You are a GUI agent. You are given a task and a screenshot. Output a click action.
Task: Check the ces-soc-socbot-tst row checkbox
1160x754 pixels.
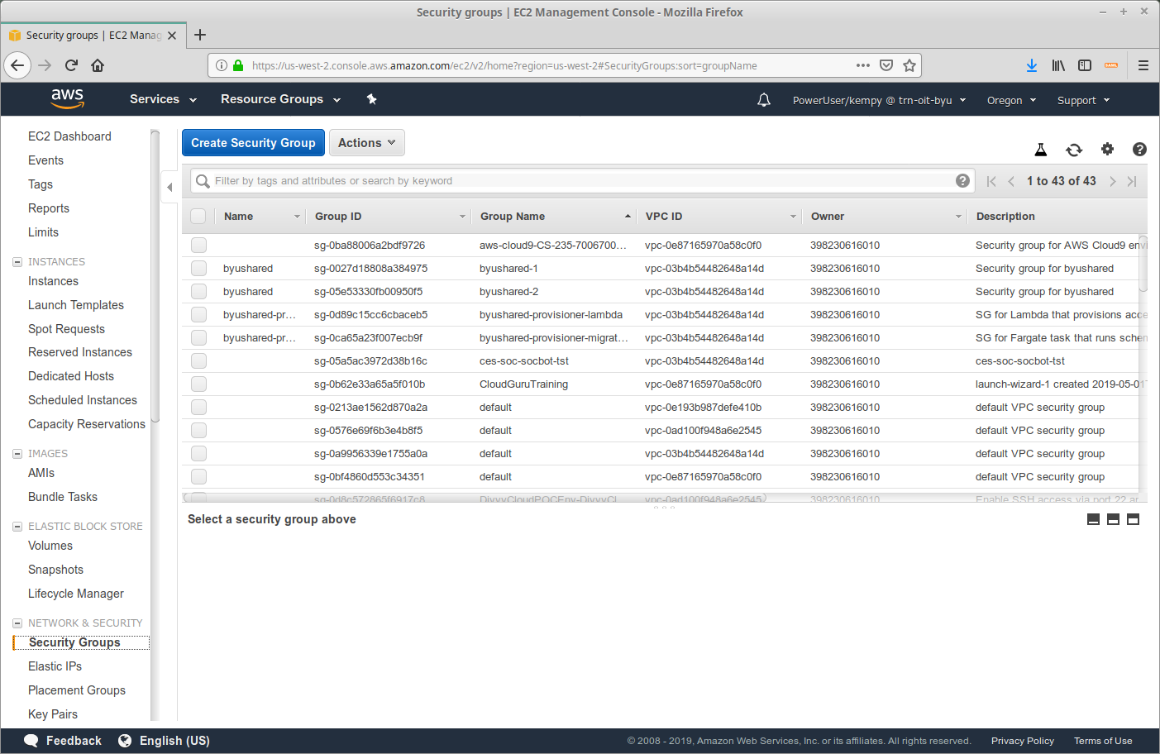198,361
